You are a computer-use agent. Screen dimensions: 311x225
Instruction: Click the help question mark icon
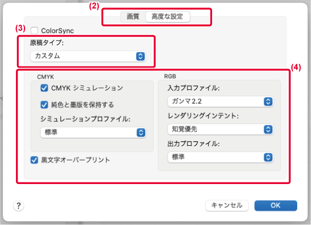point(19,206)
